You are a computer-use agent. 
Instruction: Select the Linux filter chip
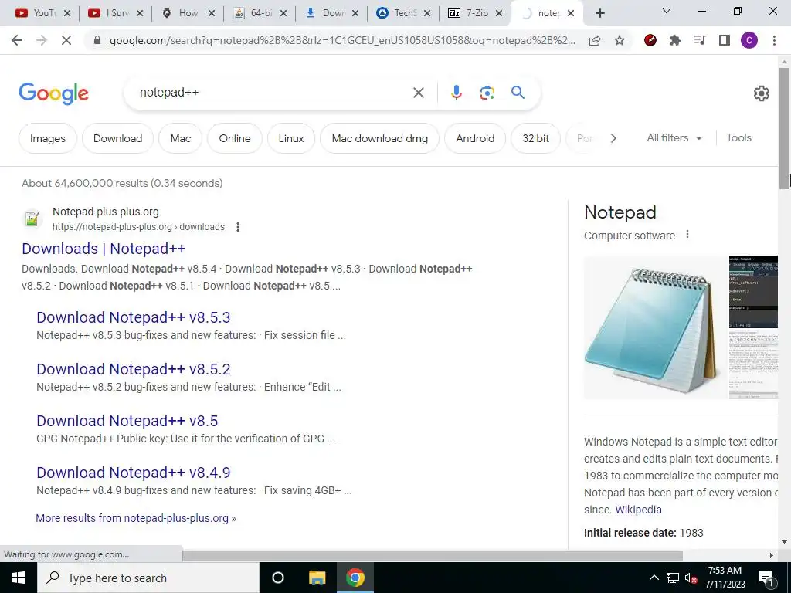(x=291, y=138)
